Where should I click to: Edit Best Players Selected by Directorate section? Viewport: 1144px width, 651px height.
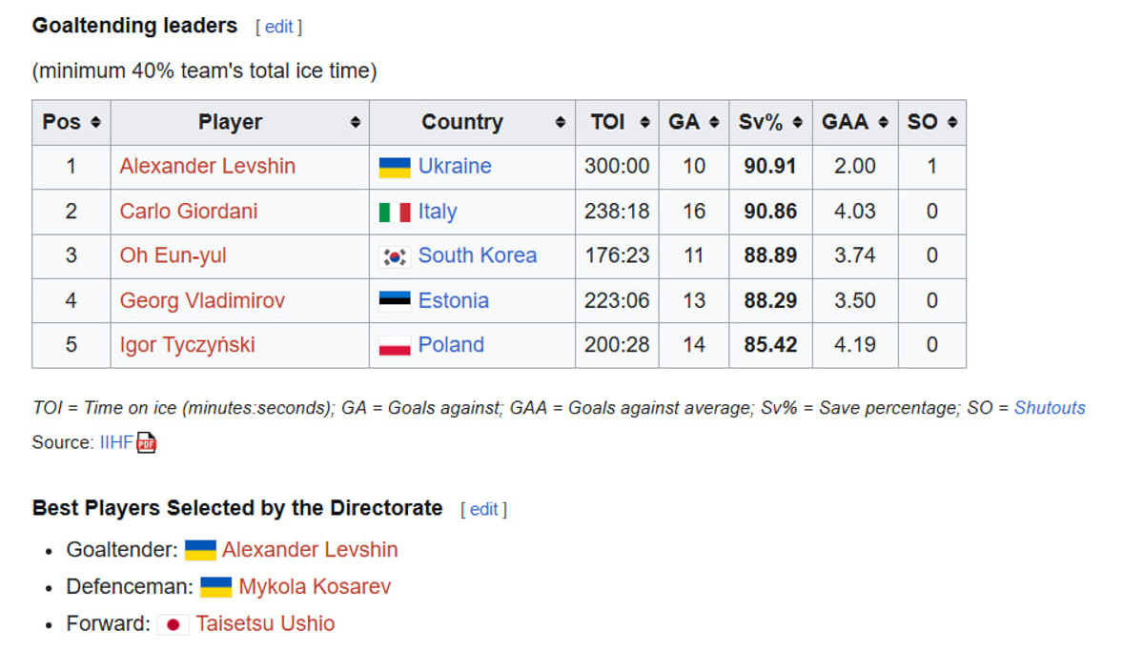483,509
